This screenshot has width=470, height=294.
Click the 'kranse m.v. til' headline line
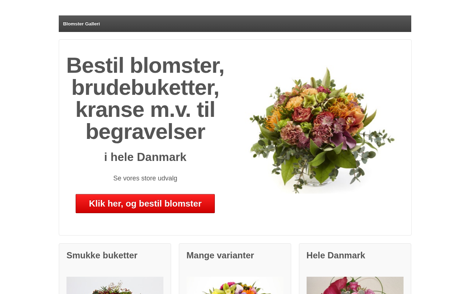[x=145, y=110]
